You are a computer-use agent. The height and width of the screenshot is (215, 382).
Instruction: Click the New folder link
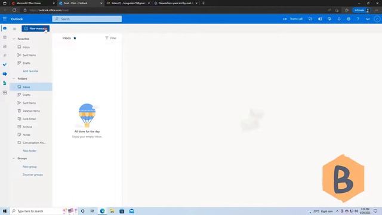coord(29,150)
